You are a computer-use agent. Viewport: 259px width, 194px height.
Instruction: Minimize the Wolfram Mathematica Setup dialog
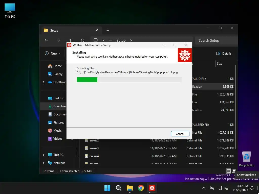(x=163, y=45)
